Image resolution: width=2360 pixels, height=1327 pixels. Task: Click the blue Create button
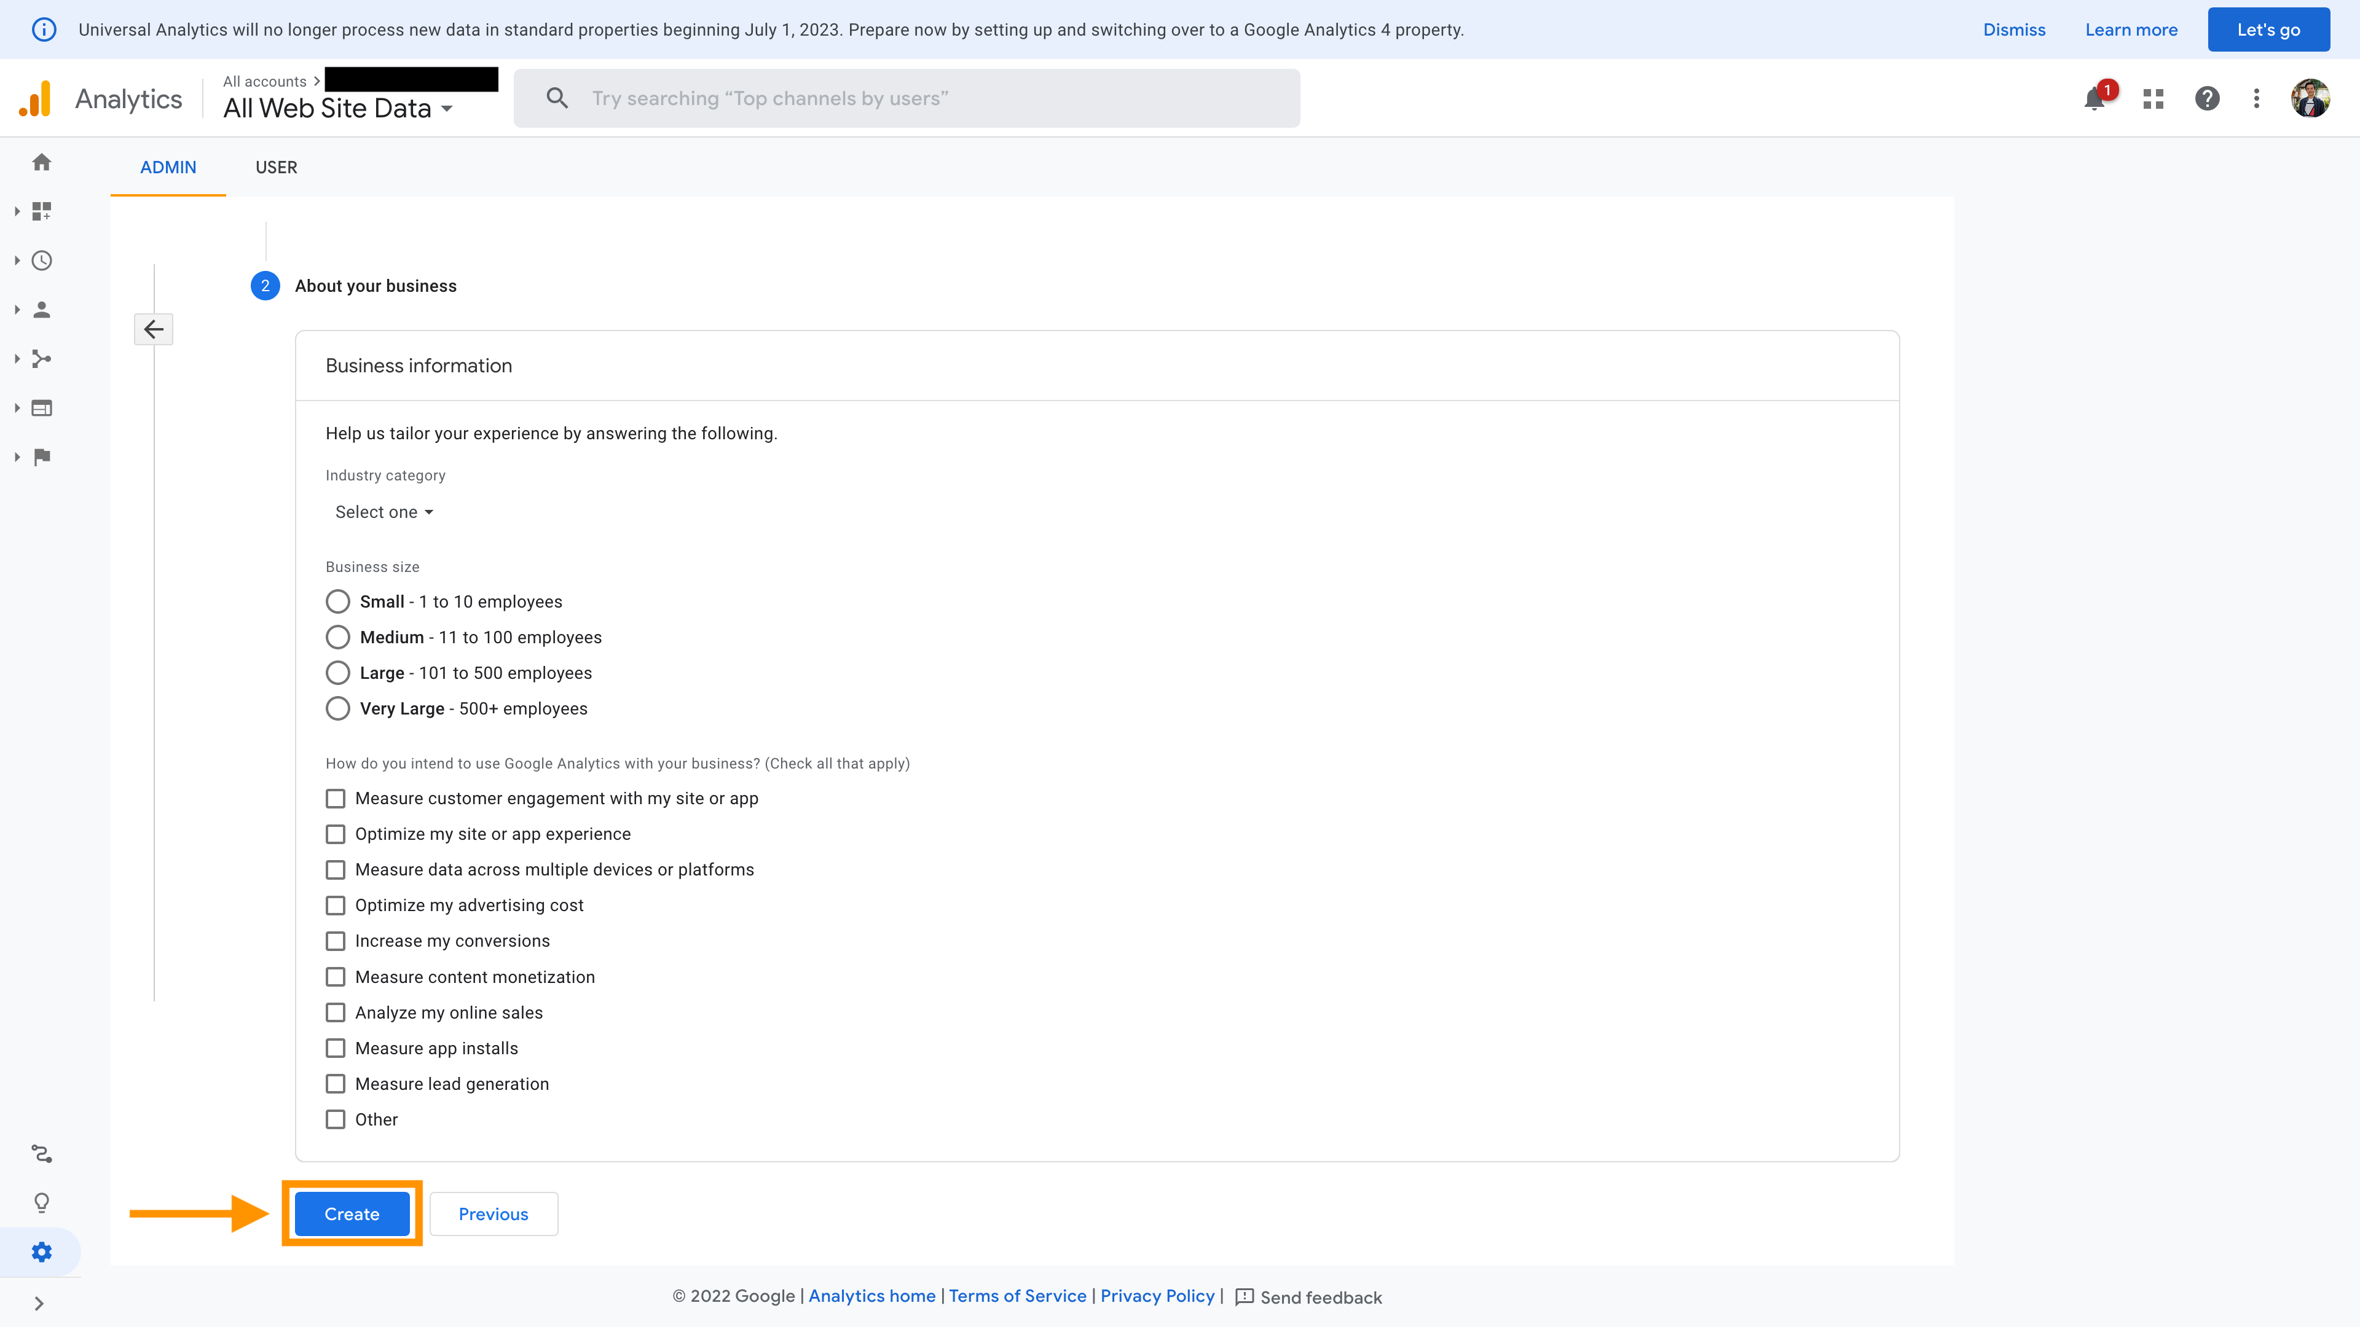[x=352, y=1215]
